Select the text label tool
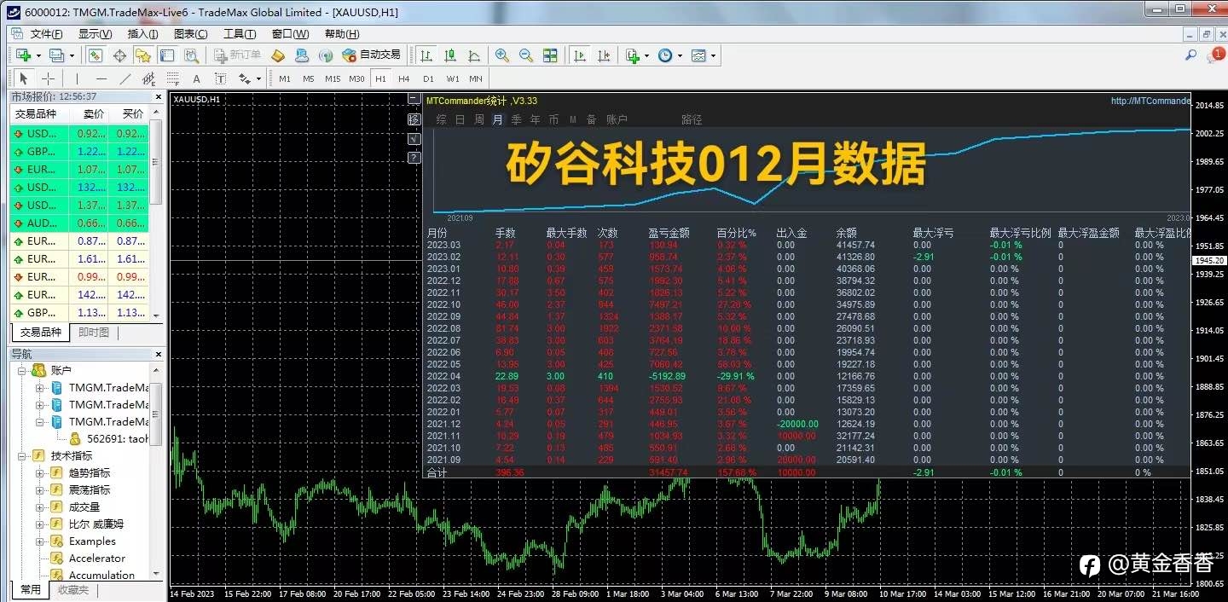The image size is (1228, 602). click(x=220, y=78)
